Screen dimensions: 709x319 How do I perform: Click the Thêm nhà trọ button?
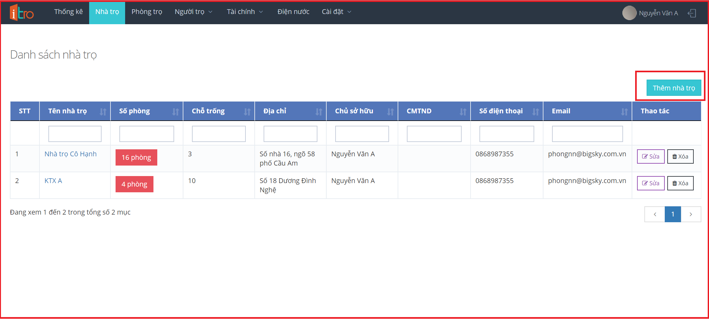click(x=674, y=88)
